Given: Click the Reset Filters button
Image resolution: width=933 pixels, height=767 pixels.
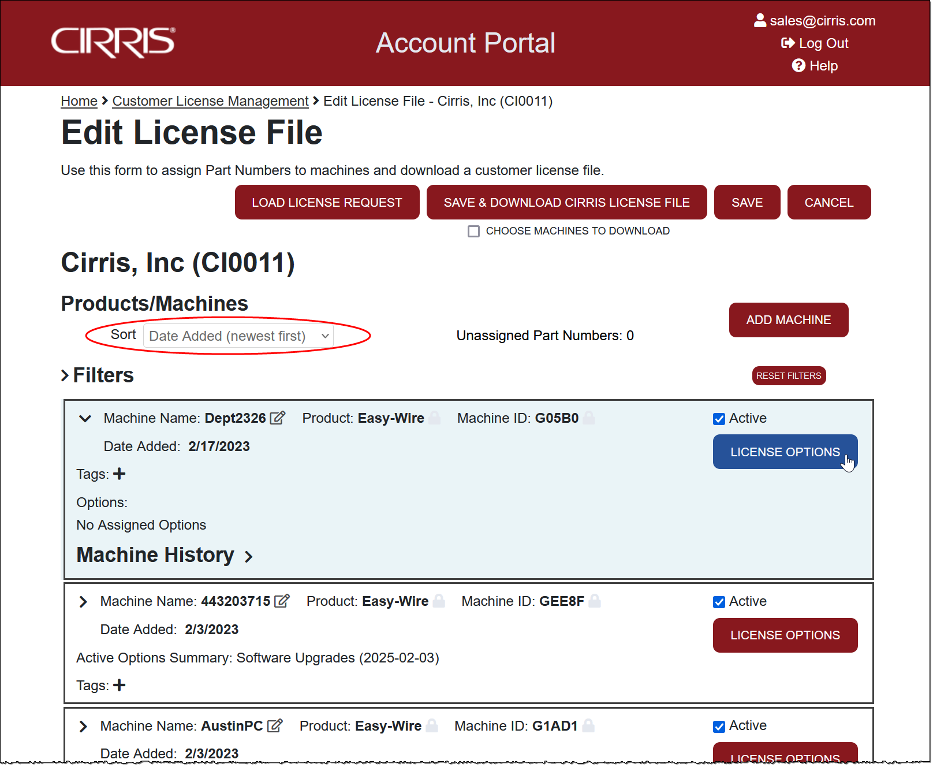Looking at the screenshot, I should click(789, 376).
